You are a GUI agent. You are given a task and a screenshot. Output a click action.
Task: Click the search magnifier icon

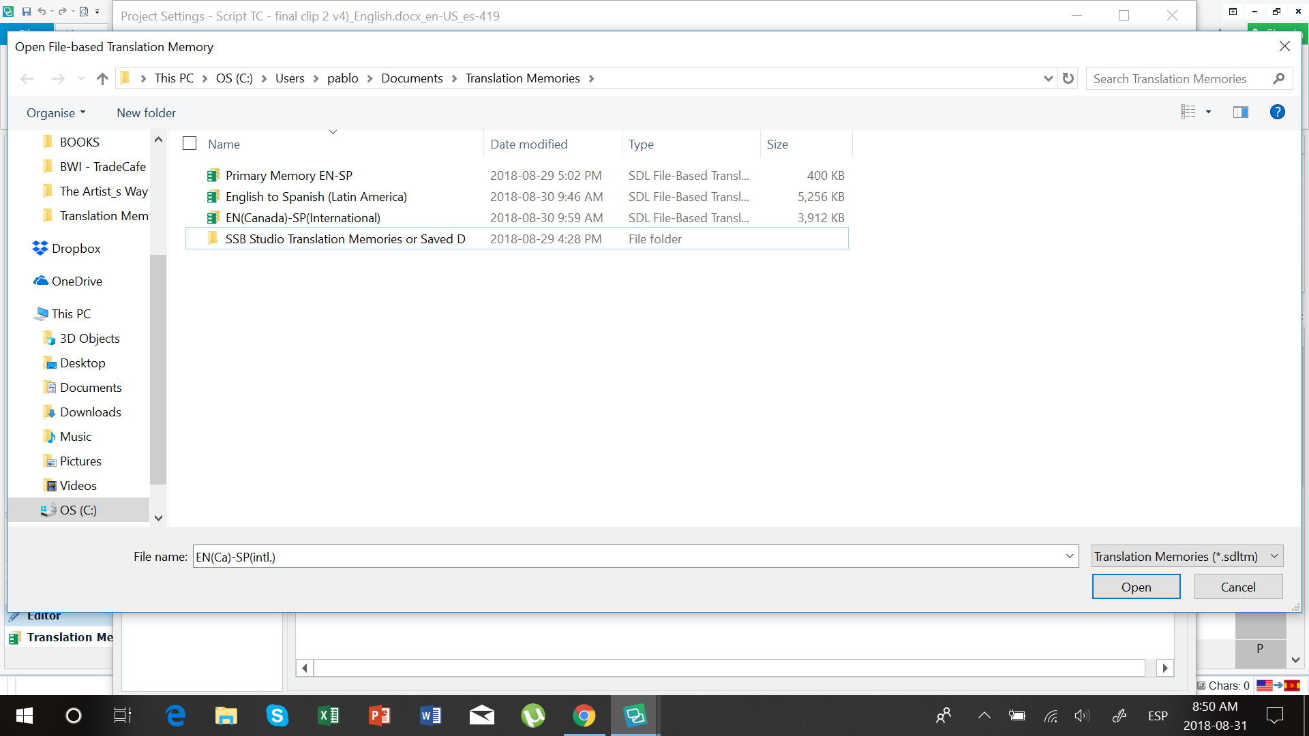click(1278, 78)
